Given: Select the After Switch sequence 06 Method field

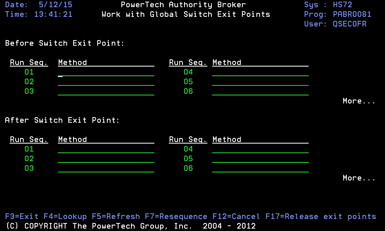Looking at the screenshot, I should click(260, 168).
